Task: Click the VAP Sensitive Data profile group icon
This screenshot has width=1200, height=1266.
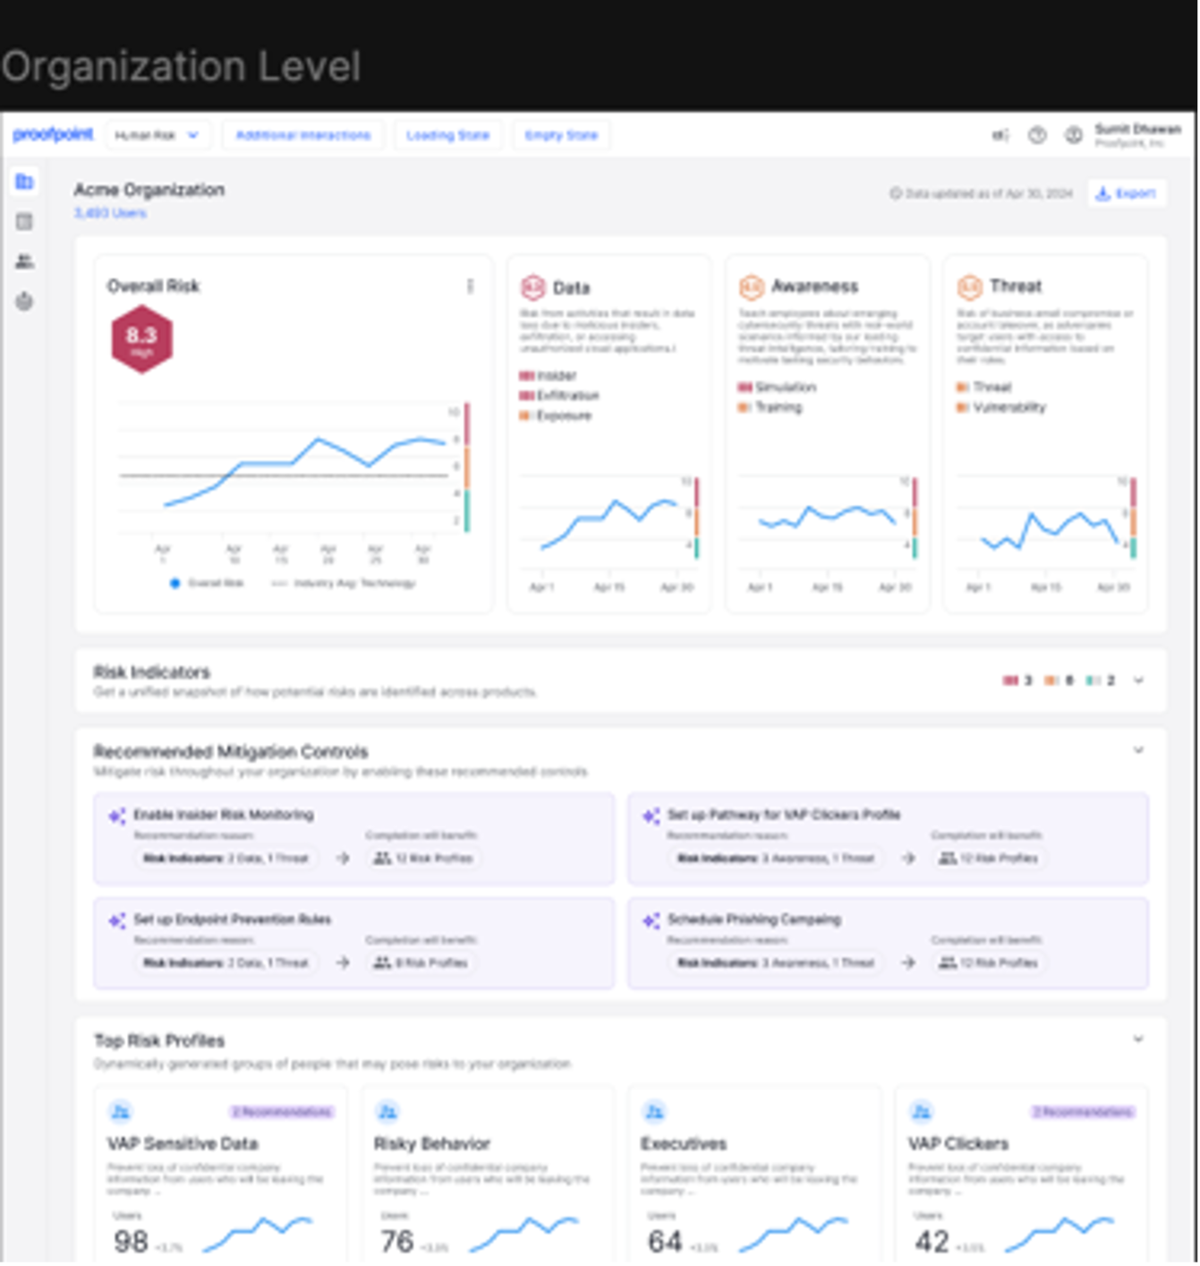Action: [x=119, y=1111]
